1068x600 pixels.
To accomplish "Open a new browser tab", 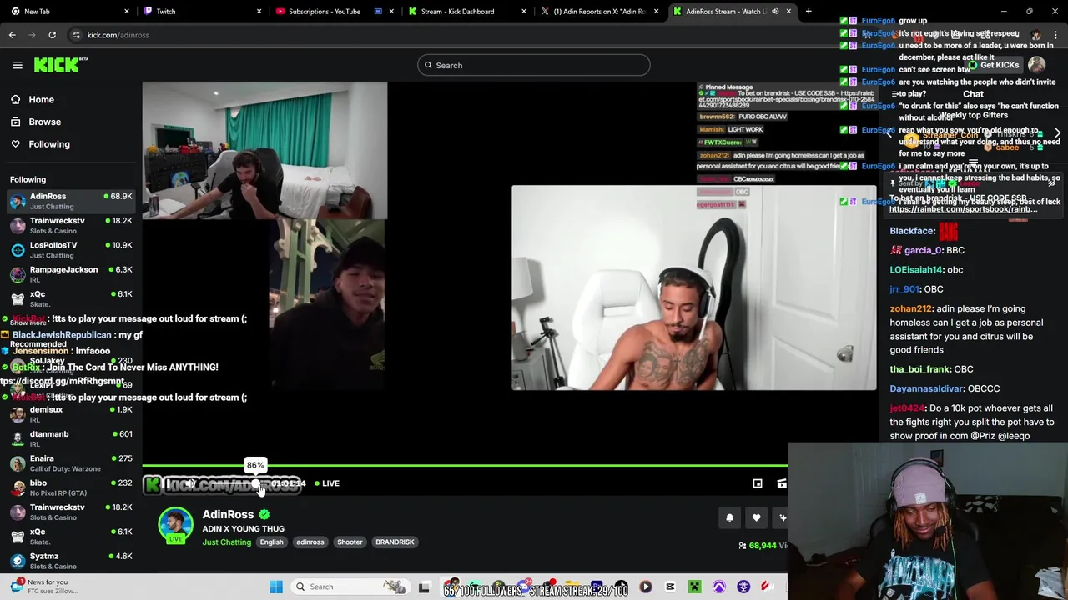I will [x=809, y=12].
